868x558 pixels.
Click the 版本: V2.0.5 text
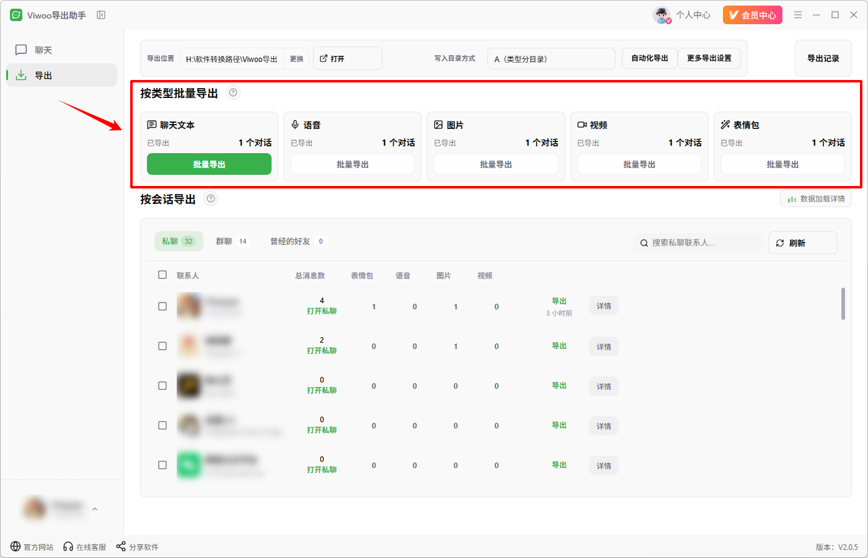click(x=837, y=547)
